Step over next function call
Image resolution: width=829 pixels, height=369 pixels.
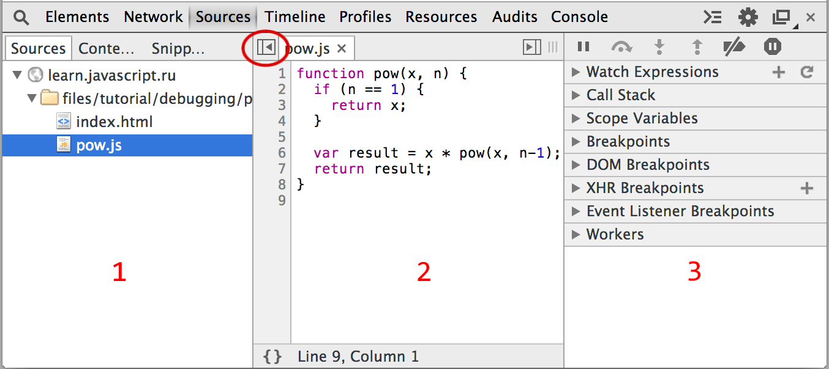point(621,46)
